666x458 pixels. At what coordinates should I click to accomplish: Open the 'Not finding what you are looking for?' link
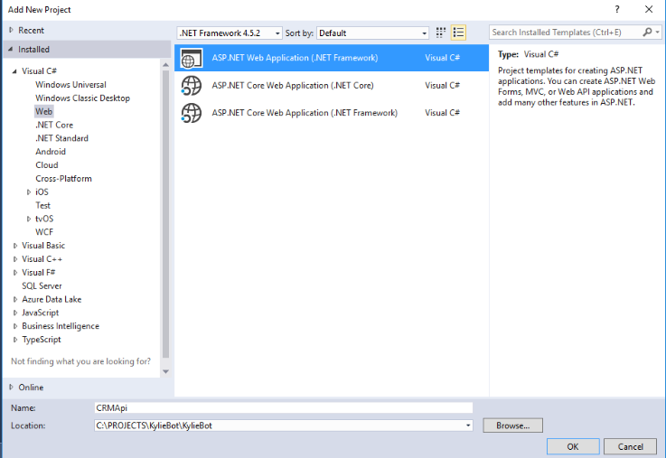pyautogui.click(x=80, y=361)
